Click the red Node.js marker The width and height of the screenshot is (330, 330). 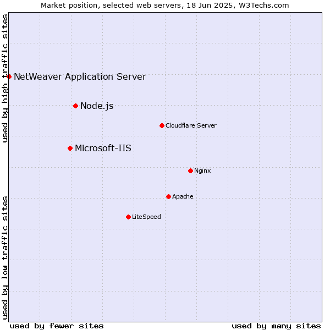click(75, 106)
